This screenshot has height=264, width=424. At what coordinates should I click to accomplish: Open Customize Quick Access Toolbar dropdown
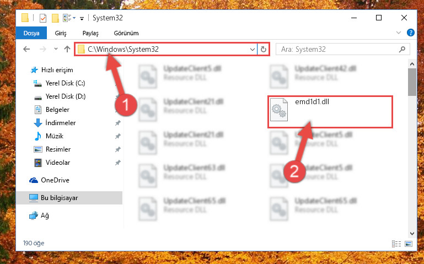(82, 18)
